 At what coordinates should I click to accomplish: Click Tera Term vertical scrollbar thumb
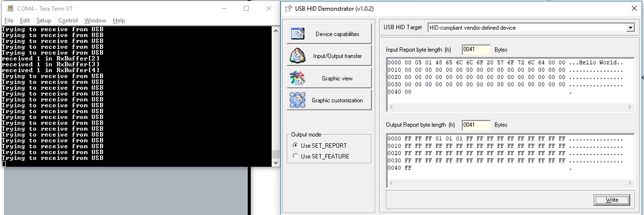point(276,155)
